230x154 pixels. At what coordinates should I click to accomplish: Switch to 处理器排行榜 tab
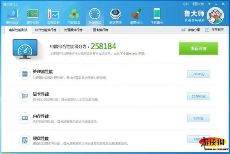point(73,30)
